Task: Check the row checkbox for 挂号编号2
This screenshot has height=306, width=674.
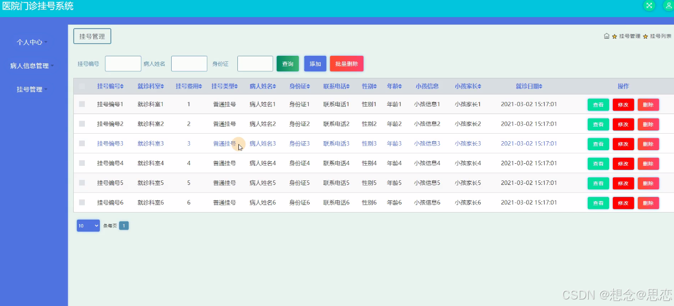Action: pyautogui.click(x=82, y=124)
